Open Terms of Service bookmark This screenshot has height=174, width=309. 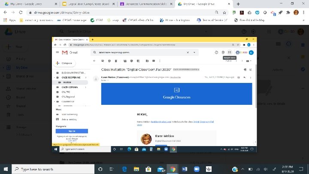[x=212, y=20]
